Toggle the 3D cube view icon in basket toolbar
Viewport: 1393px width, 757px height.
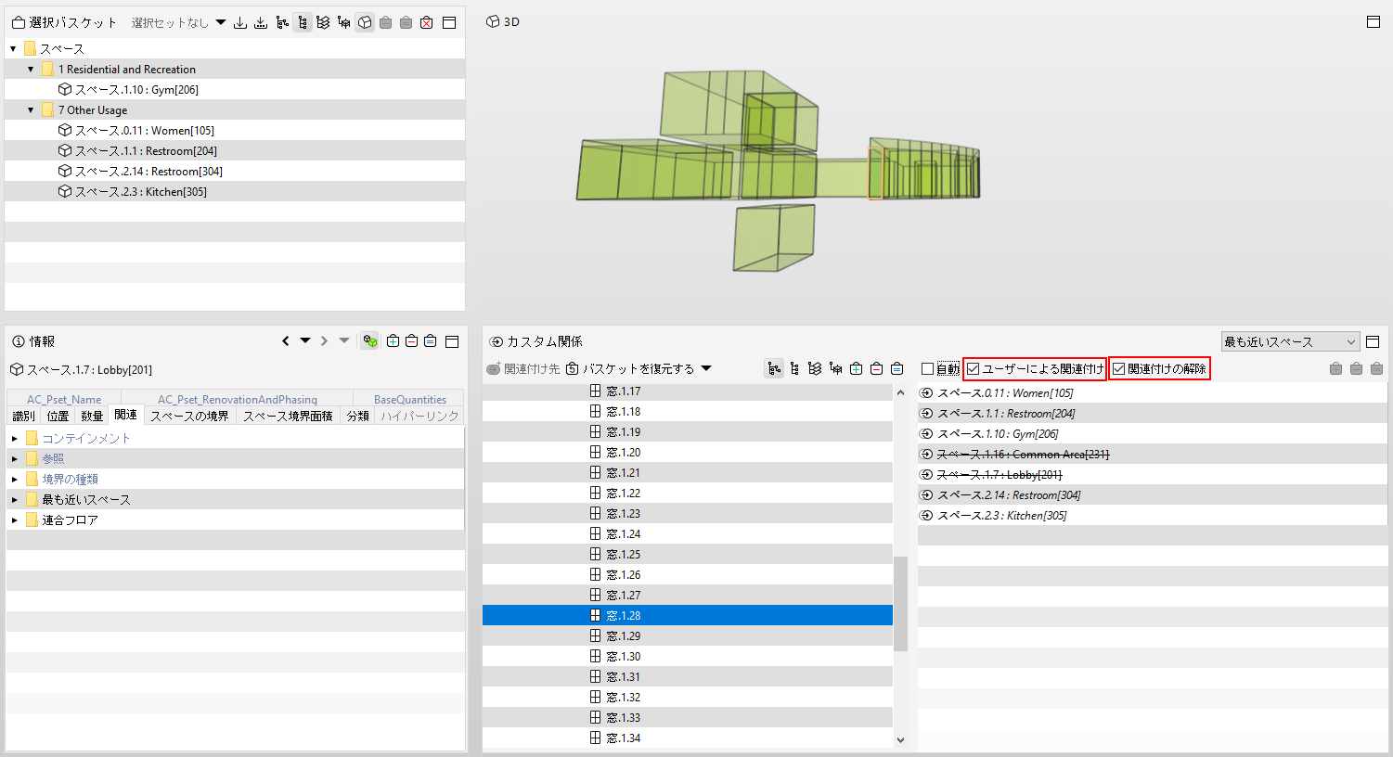(365, 22)
